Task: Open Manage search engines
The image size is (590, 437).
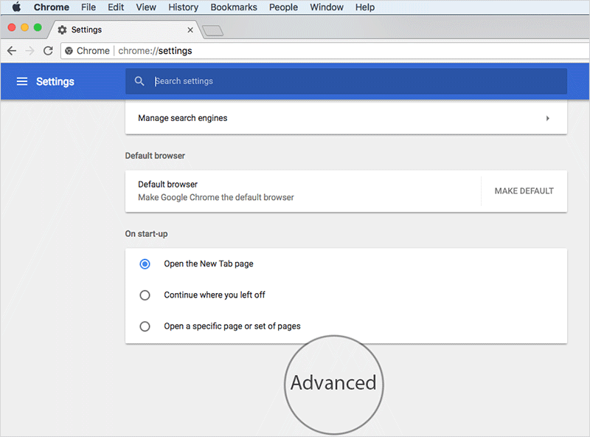Action: click(x=346, y=118)
